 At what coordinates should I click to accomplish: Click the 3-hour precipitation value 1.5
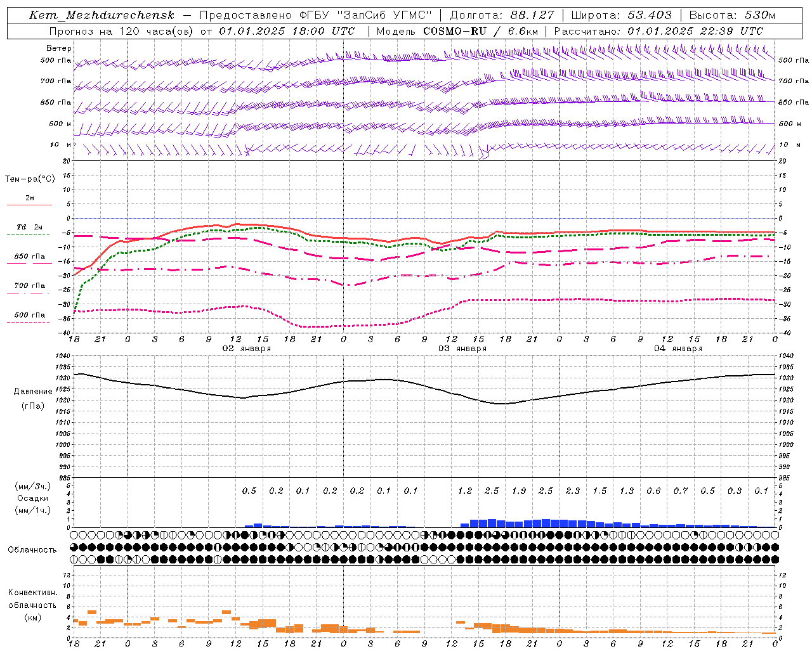[599, 491]
